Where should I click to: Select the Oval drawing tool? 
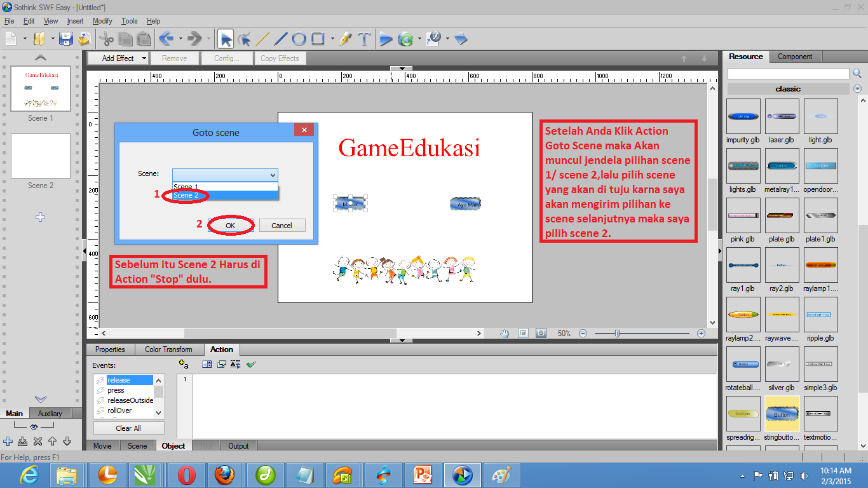point(299,38)
